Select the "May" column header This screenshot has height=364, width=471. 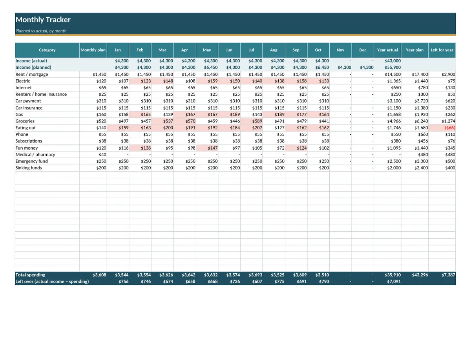pyautogui.click(x=207, y=50)
